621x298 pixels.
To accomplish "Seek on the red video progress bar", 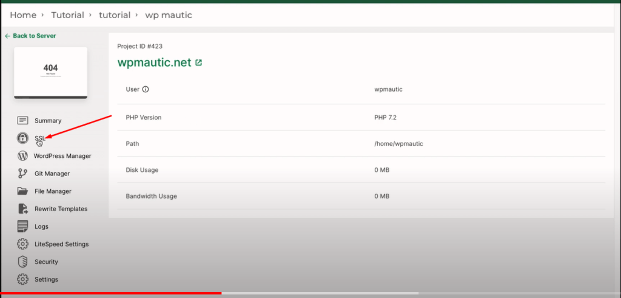I will tap(111, 293).
